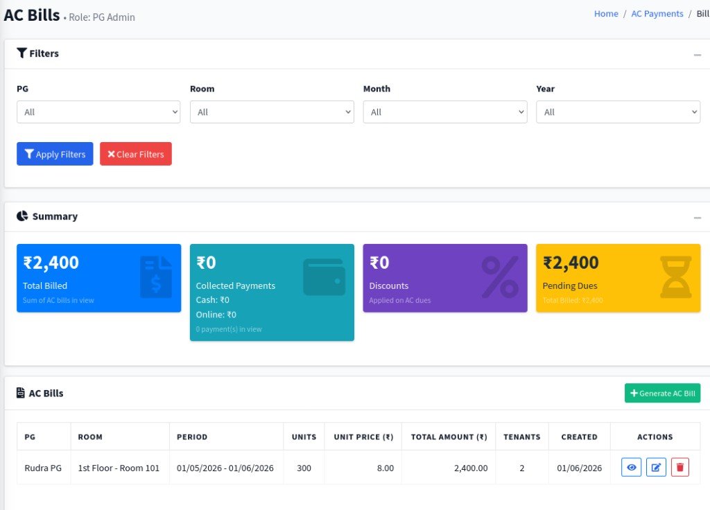Screen dimensions: 710x510
Task: Click the Rudra PG table cell
Action: (43, 468)
